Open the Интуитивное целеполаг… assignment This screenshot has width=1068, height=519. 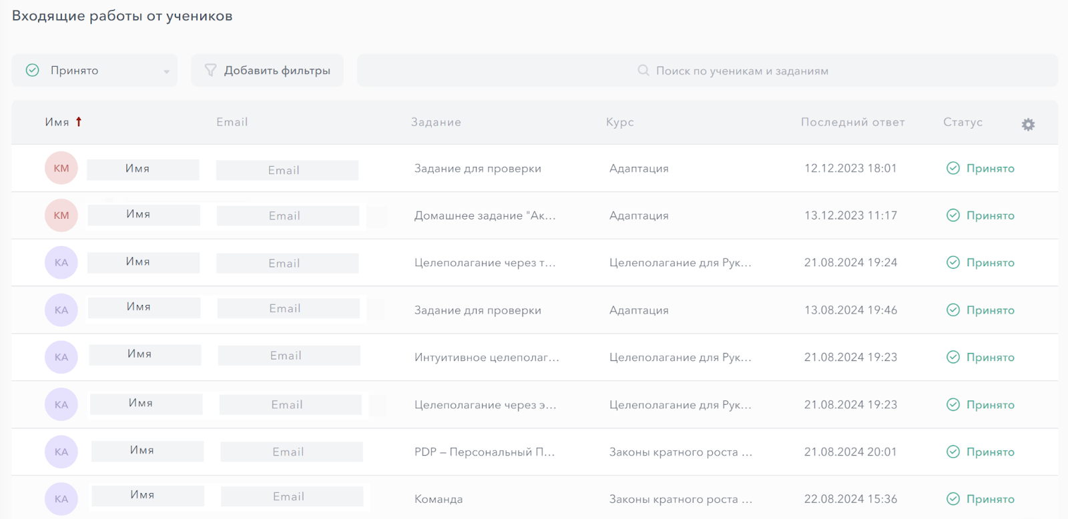pos(487,358)
